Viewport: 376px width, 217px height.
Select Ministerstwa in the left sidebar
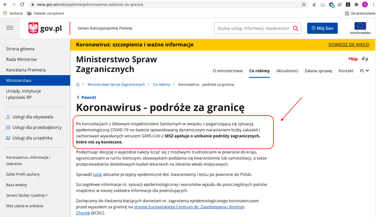pos(19,80)
